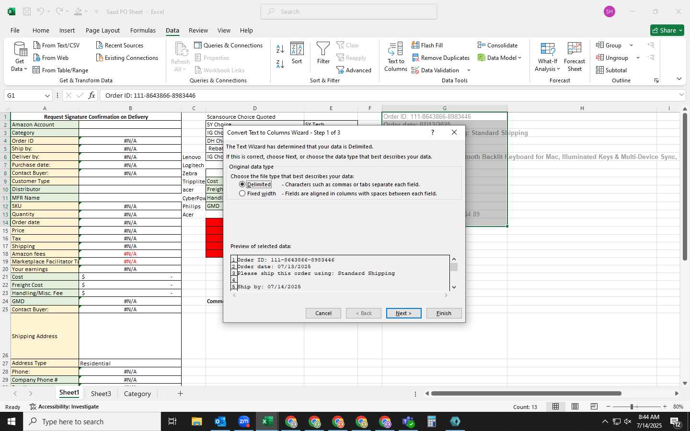Click Subtotal in Outline group
Image resolution: width=690 pixels, height=431 pixels.
tap(611, 70)
